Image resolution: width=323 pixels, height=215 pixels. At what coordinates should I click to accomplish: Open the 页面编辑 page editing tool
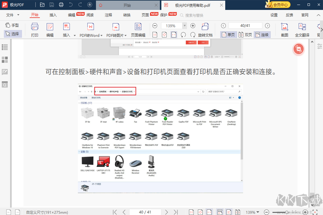tap(138, 30)
